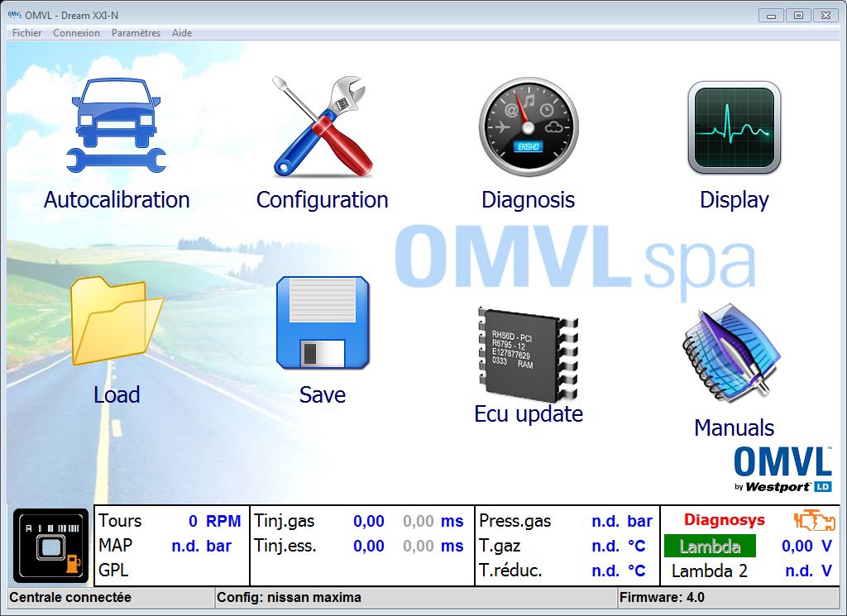Click the MAP n.d. bar value
The width and height of the screenshot is (847, 616).
(x=202, y=546)
